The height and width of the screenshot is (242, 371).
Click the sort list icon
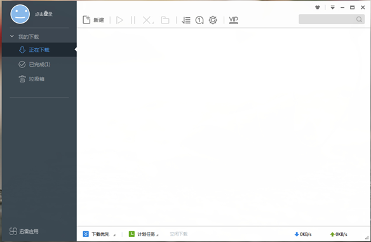click(x=186, y=20)
